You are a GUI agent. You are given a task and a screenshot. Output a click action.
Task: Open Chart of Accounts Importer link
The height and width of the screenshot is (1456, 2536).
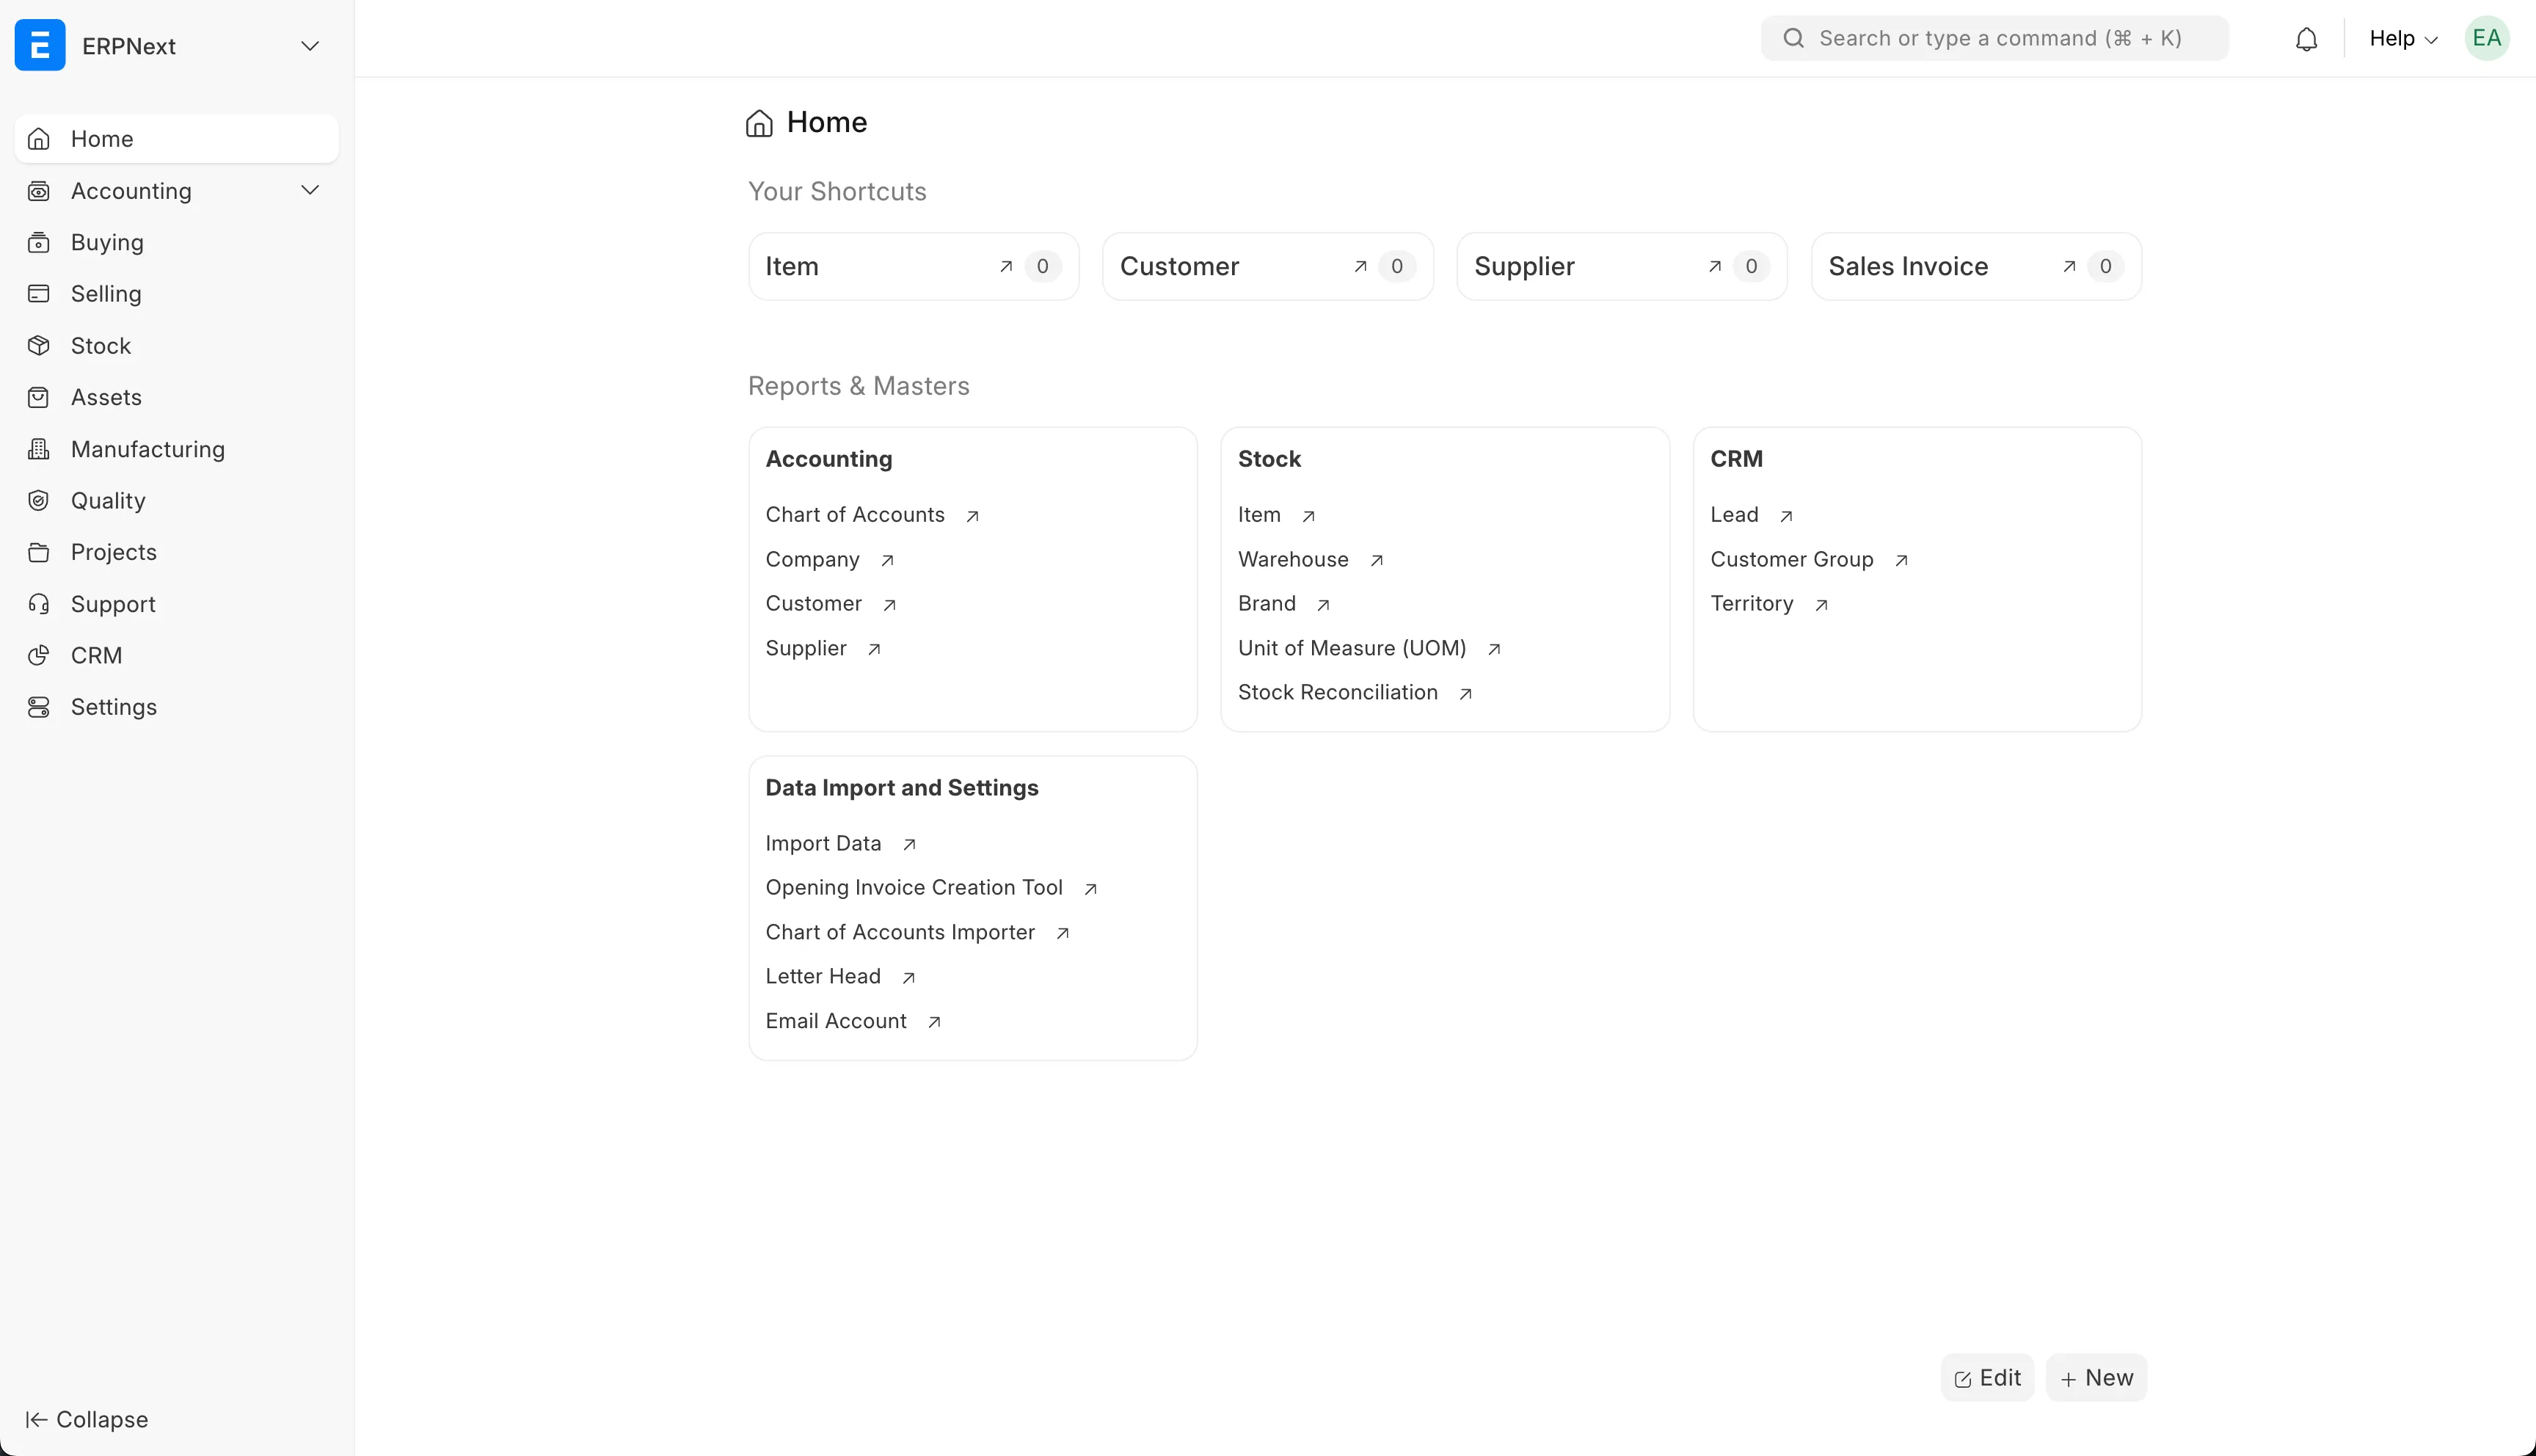coord(900,933)
